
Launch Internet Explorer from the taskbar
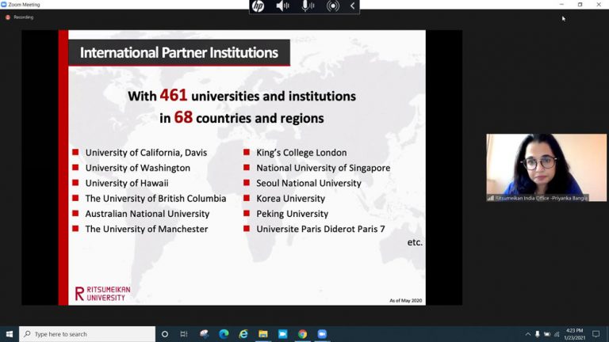tap(243, 334)
